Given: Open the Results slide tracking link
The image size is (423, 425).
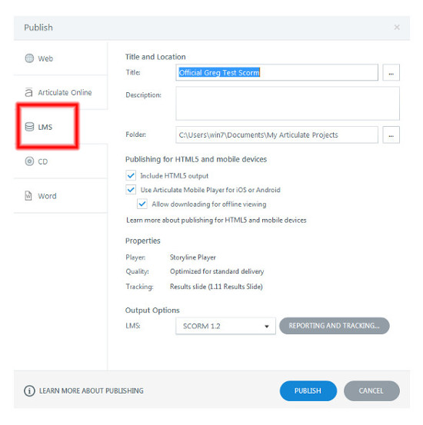Looking at the screenshot, I should pyautogui.click(x=216, y=287).
